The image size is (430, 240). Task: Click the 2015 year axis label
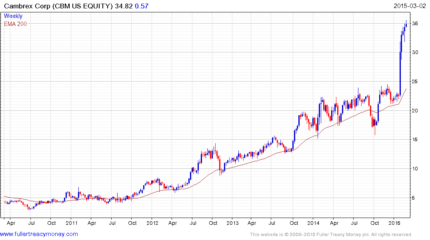(394, 223)
